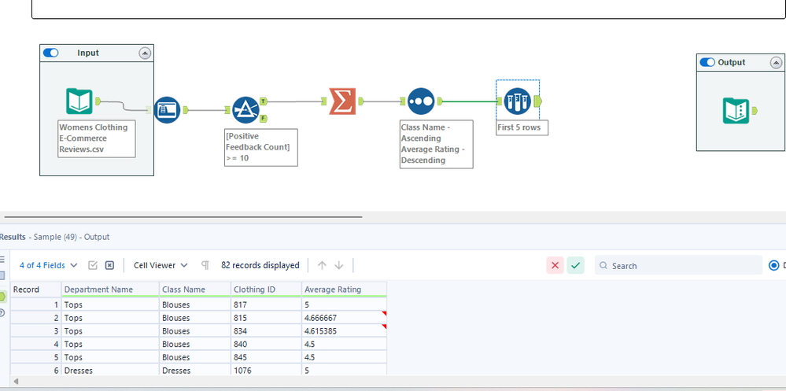786x391 pixels.
Task: Click the Clothing ID column header
Action: pyautogui.click(x=266, y=290)
